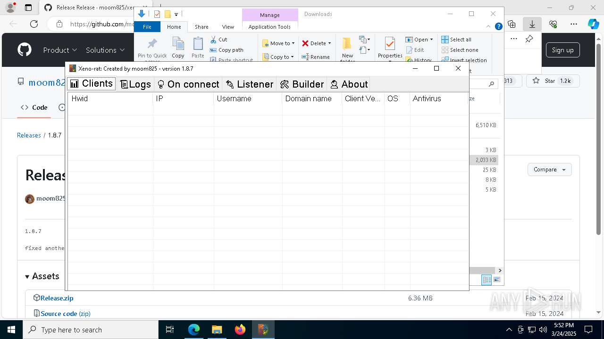Click the Username column header
The height and width of the screenshot is (339, 604).
[x=248, y=98]
